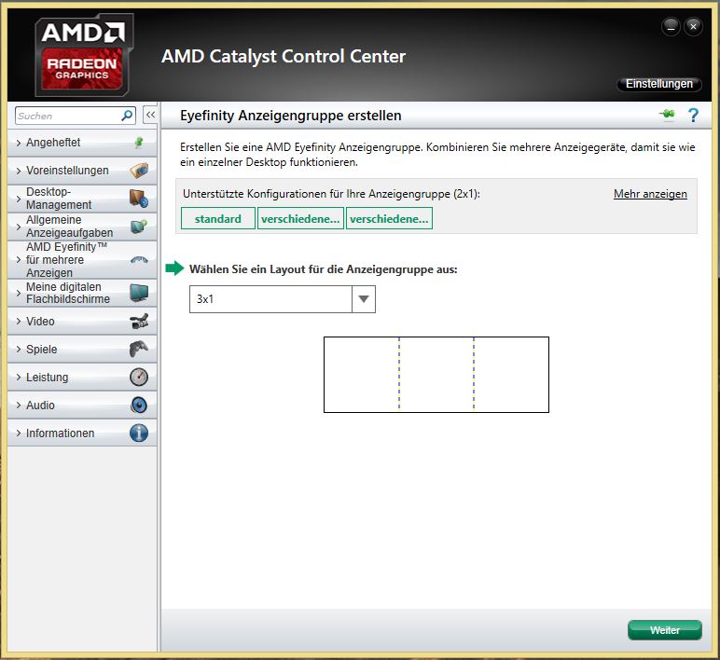Screen dimensions: 720x660
Task: Select the first verschiedene... configuration button
Action: [x=300, y=218]
